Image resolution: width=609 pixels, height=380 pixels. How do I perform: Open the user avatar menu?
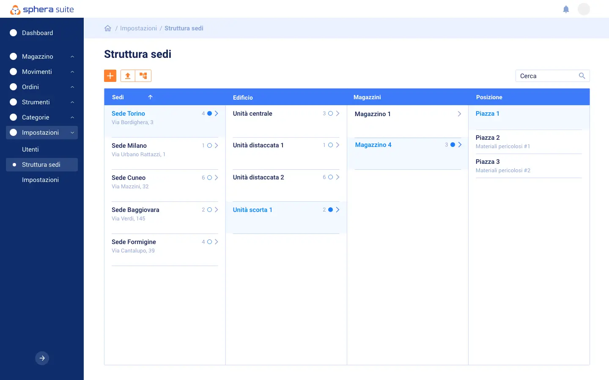(x=584, y=9)
